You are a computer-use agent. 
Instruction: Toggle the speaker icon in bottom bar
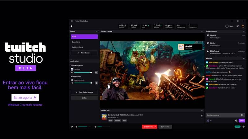(95, 127)
